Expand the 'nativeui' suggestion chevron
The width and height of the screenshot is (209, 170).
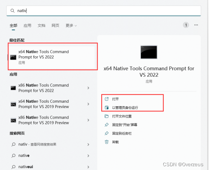pyautogui.click(x=88, y=167)
